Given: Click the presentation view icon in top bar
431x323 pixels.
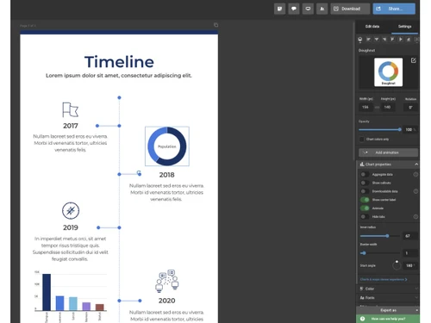Looking at the screenshot, I should coord(308,9).
